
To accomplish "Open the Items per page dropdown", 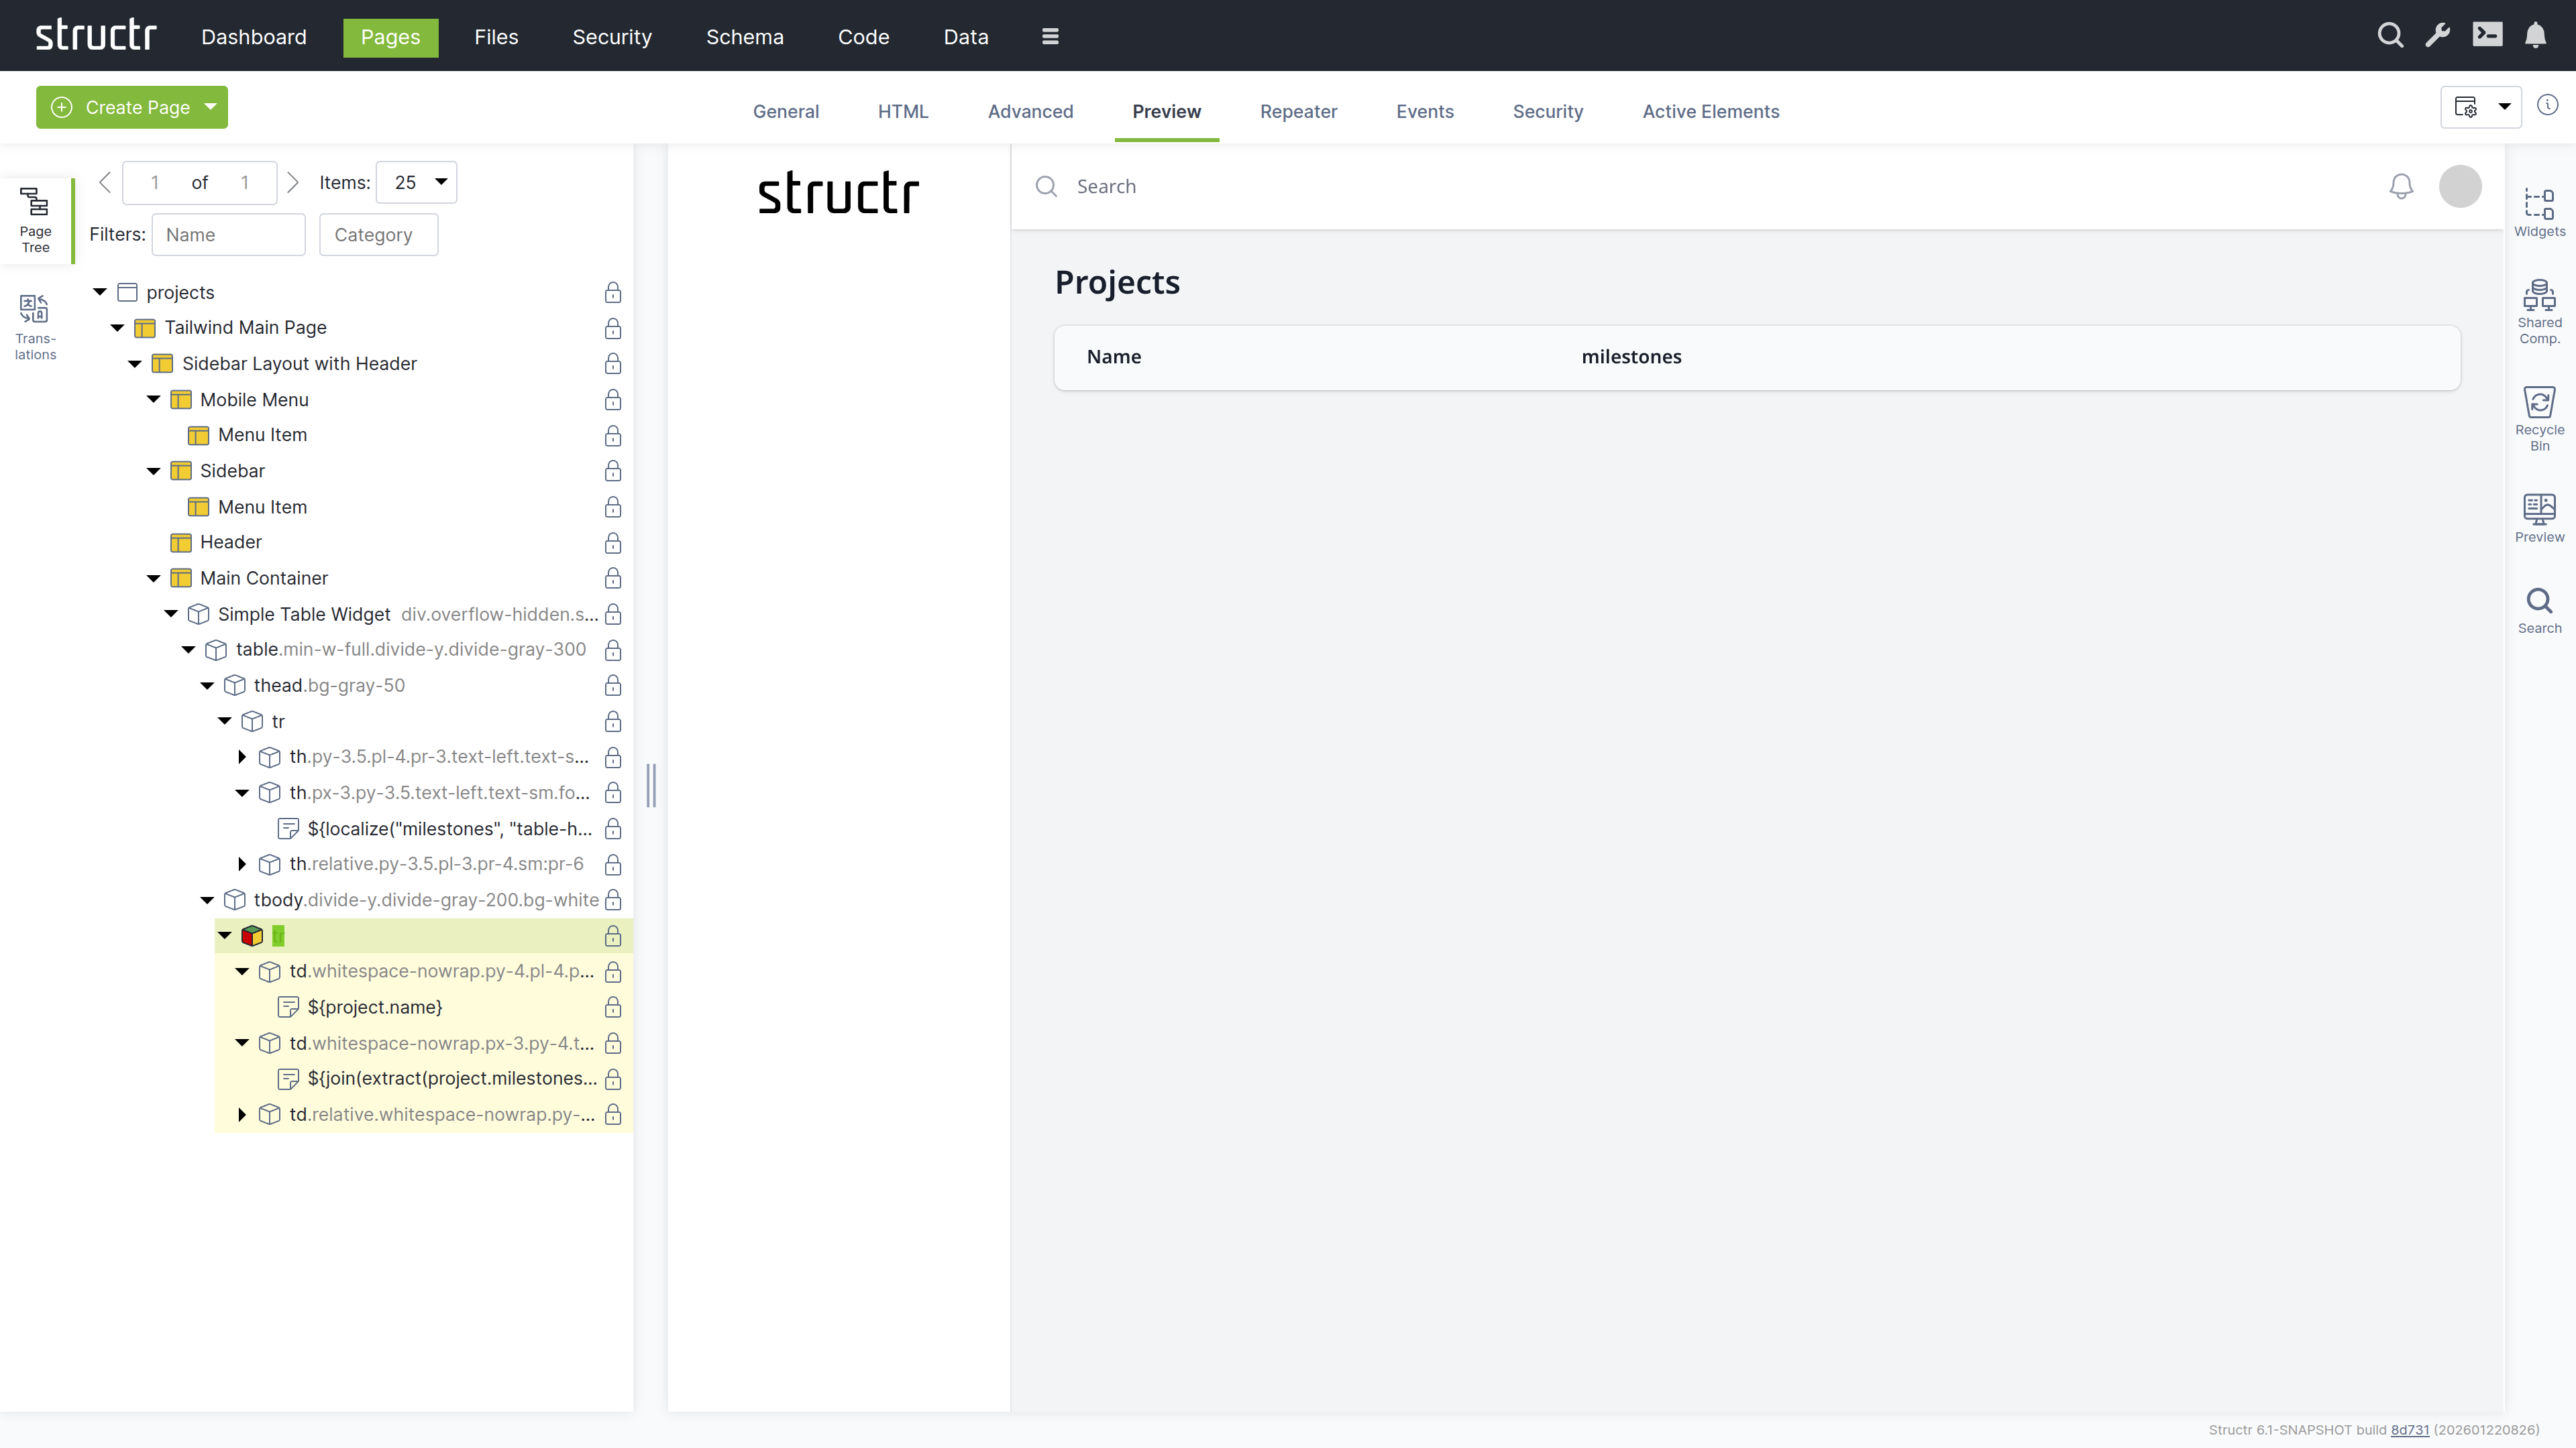I will pyautogui.click(x=416, y=182).
